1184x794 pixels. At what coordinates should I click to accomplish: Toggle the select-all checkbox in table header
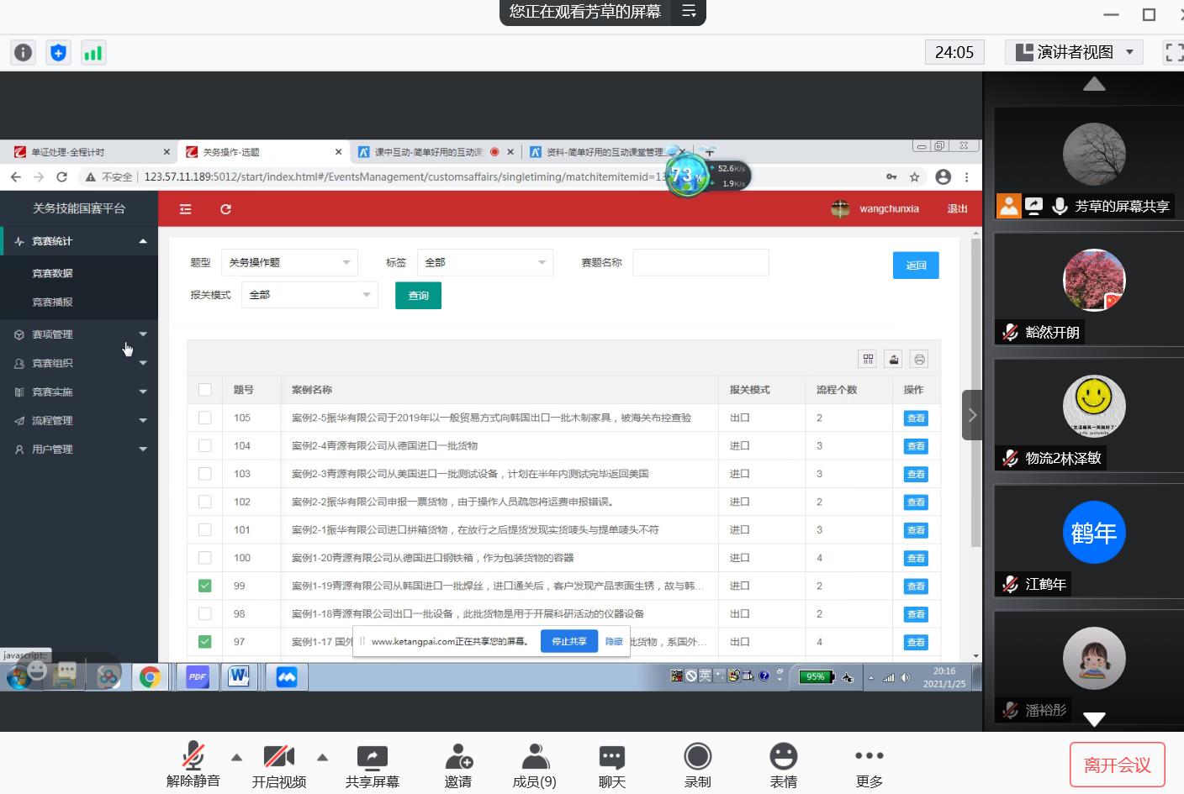[x=205, y=390]
